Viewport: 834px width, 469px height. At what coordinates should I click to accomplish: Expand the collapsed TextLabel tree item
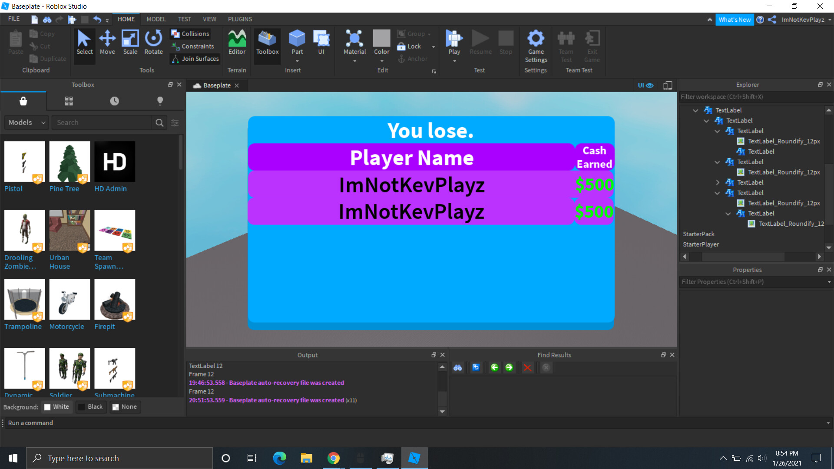click(x=718, y=182)
